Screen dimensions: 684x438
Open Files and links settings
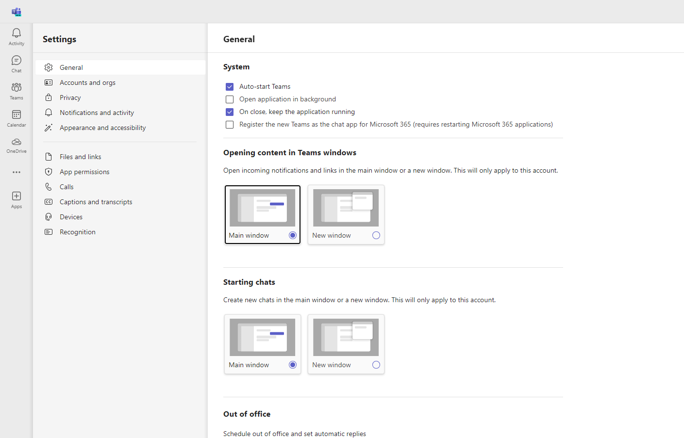click(120, 157)
